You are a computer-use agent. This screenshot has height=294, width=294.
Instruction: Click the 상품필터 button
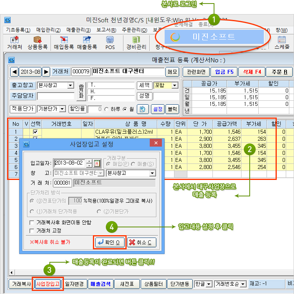[x=153, y=284]
